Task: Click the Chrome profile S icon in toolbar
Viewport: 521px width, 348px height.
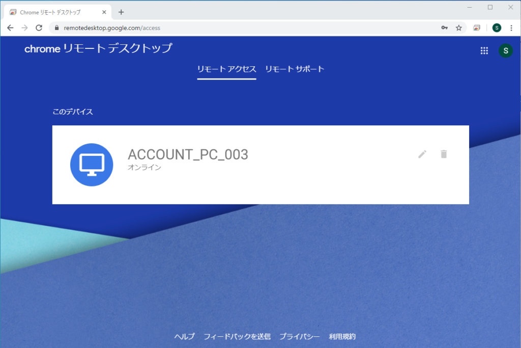Action: click(497, 28)
